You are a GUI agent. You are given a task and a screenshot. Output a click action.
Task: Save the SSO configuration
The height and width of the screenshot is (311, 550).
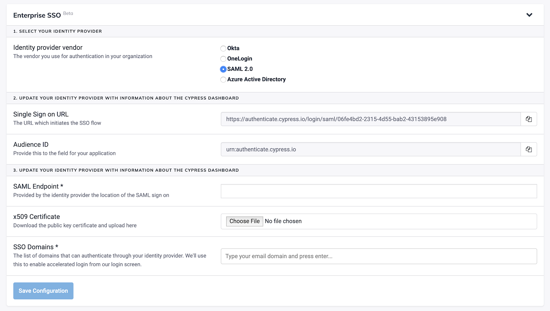(43, 291)
